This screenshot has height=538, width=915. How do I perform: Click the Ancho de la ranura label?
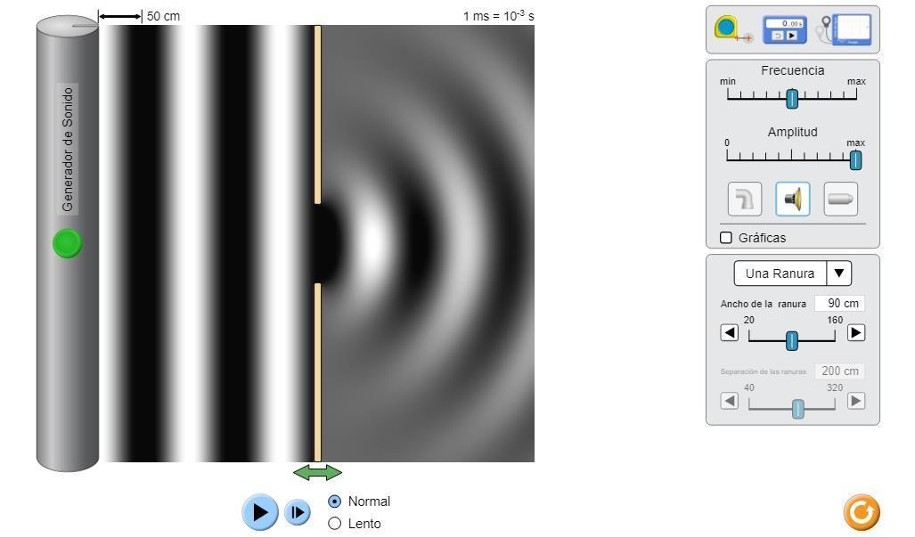764,304
